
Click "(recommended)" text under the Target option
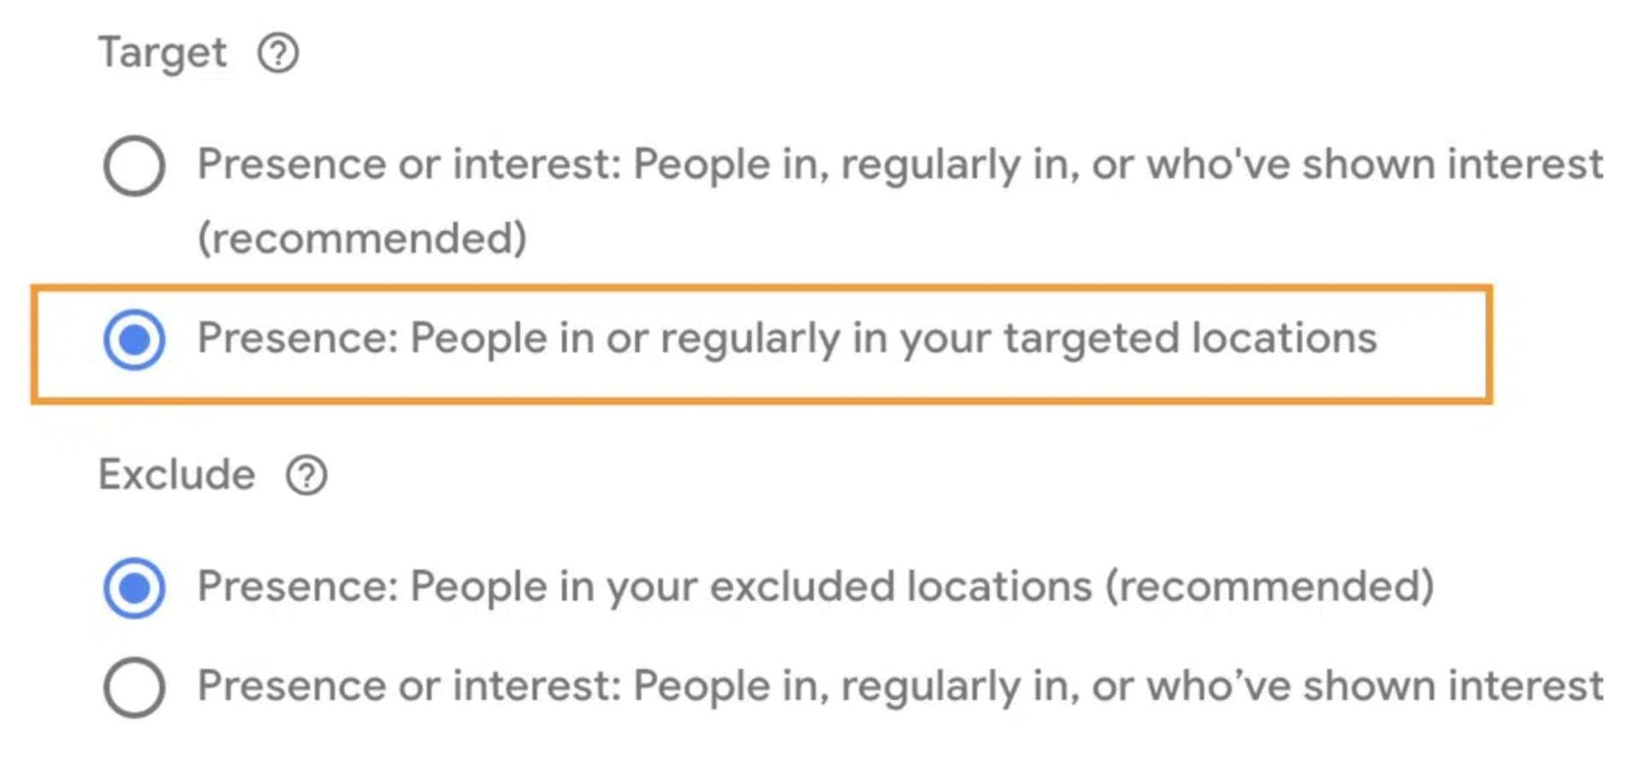click(x=362, y=238)
